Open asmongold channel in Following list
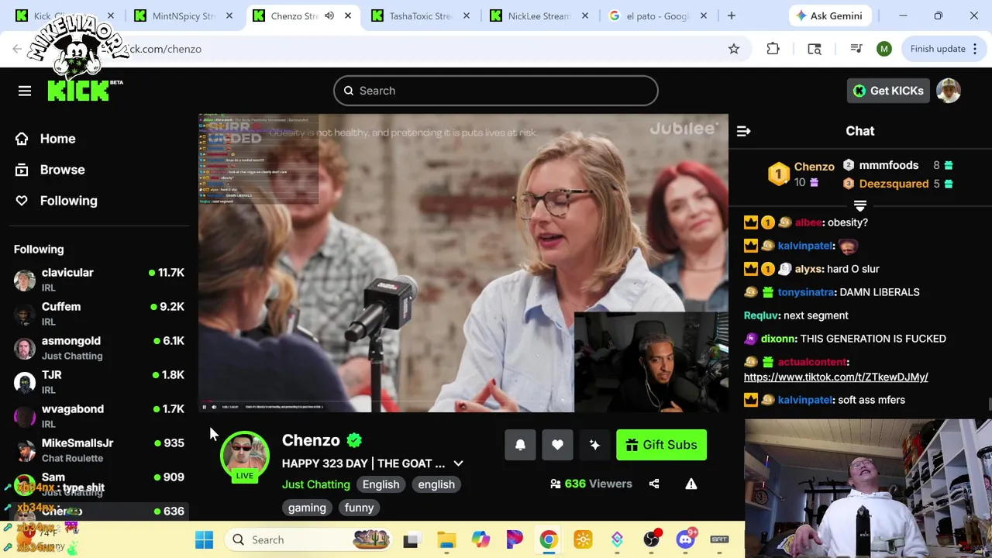 [98, 348]
